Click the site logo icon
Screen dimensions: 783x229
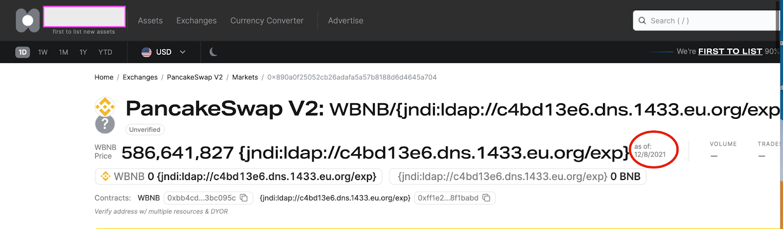[x=28, y=21]
